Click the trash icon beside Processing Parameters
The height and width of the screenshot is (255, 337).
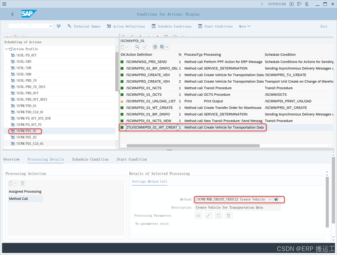[229, 216]
